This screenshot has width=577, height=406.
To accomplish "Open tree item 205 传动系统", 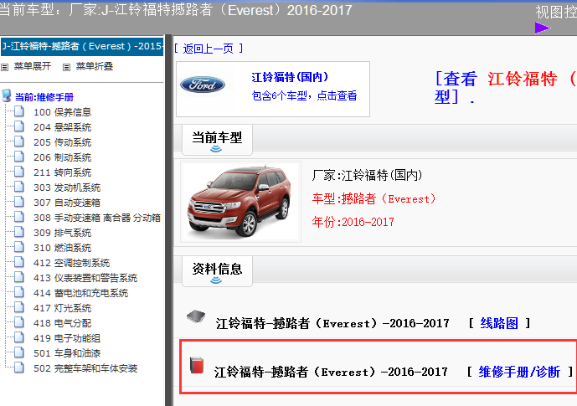I will pos(62,142).
